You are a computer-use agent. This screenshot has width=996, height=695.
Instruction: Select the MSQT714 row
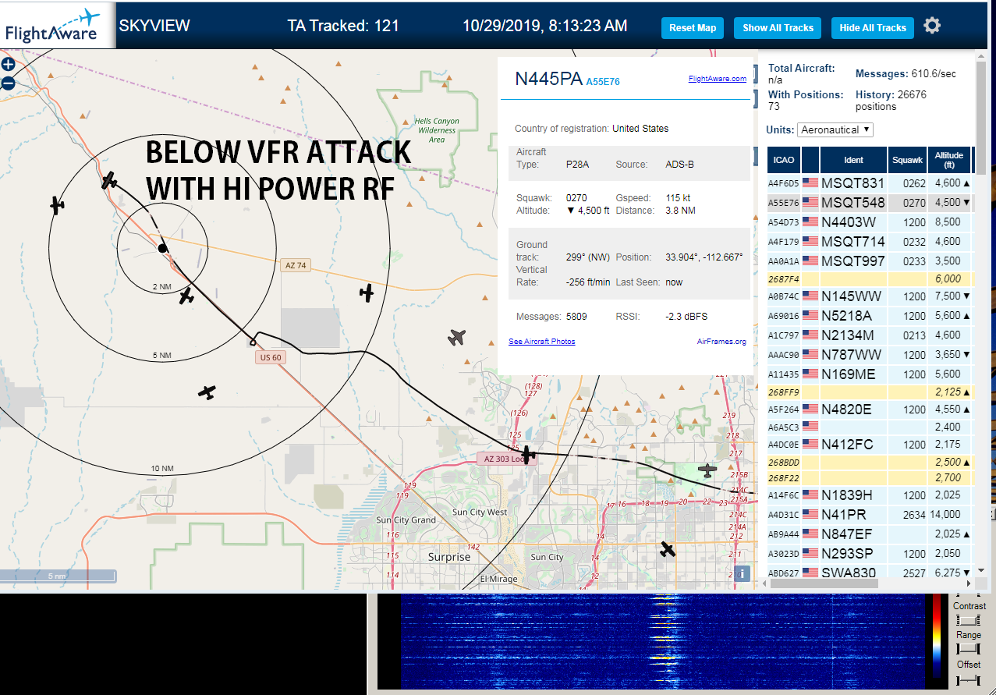(x=870, y=241)
